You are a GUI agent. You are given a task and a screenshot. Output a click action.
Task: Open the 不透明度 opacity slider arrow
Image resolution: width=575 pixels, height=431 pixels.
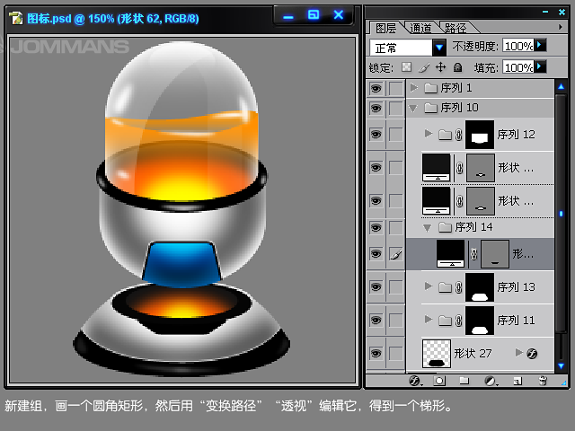coord(540,45)
